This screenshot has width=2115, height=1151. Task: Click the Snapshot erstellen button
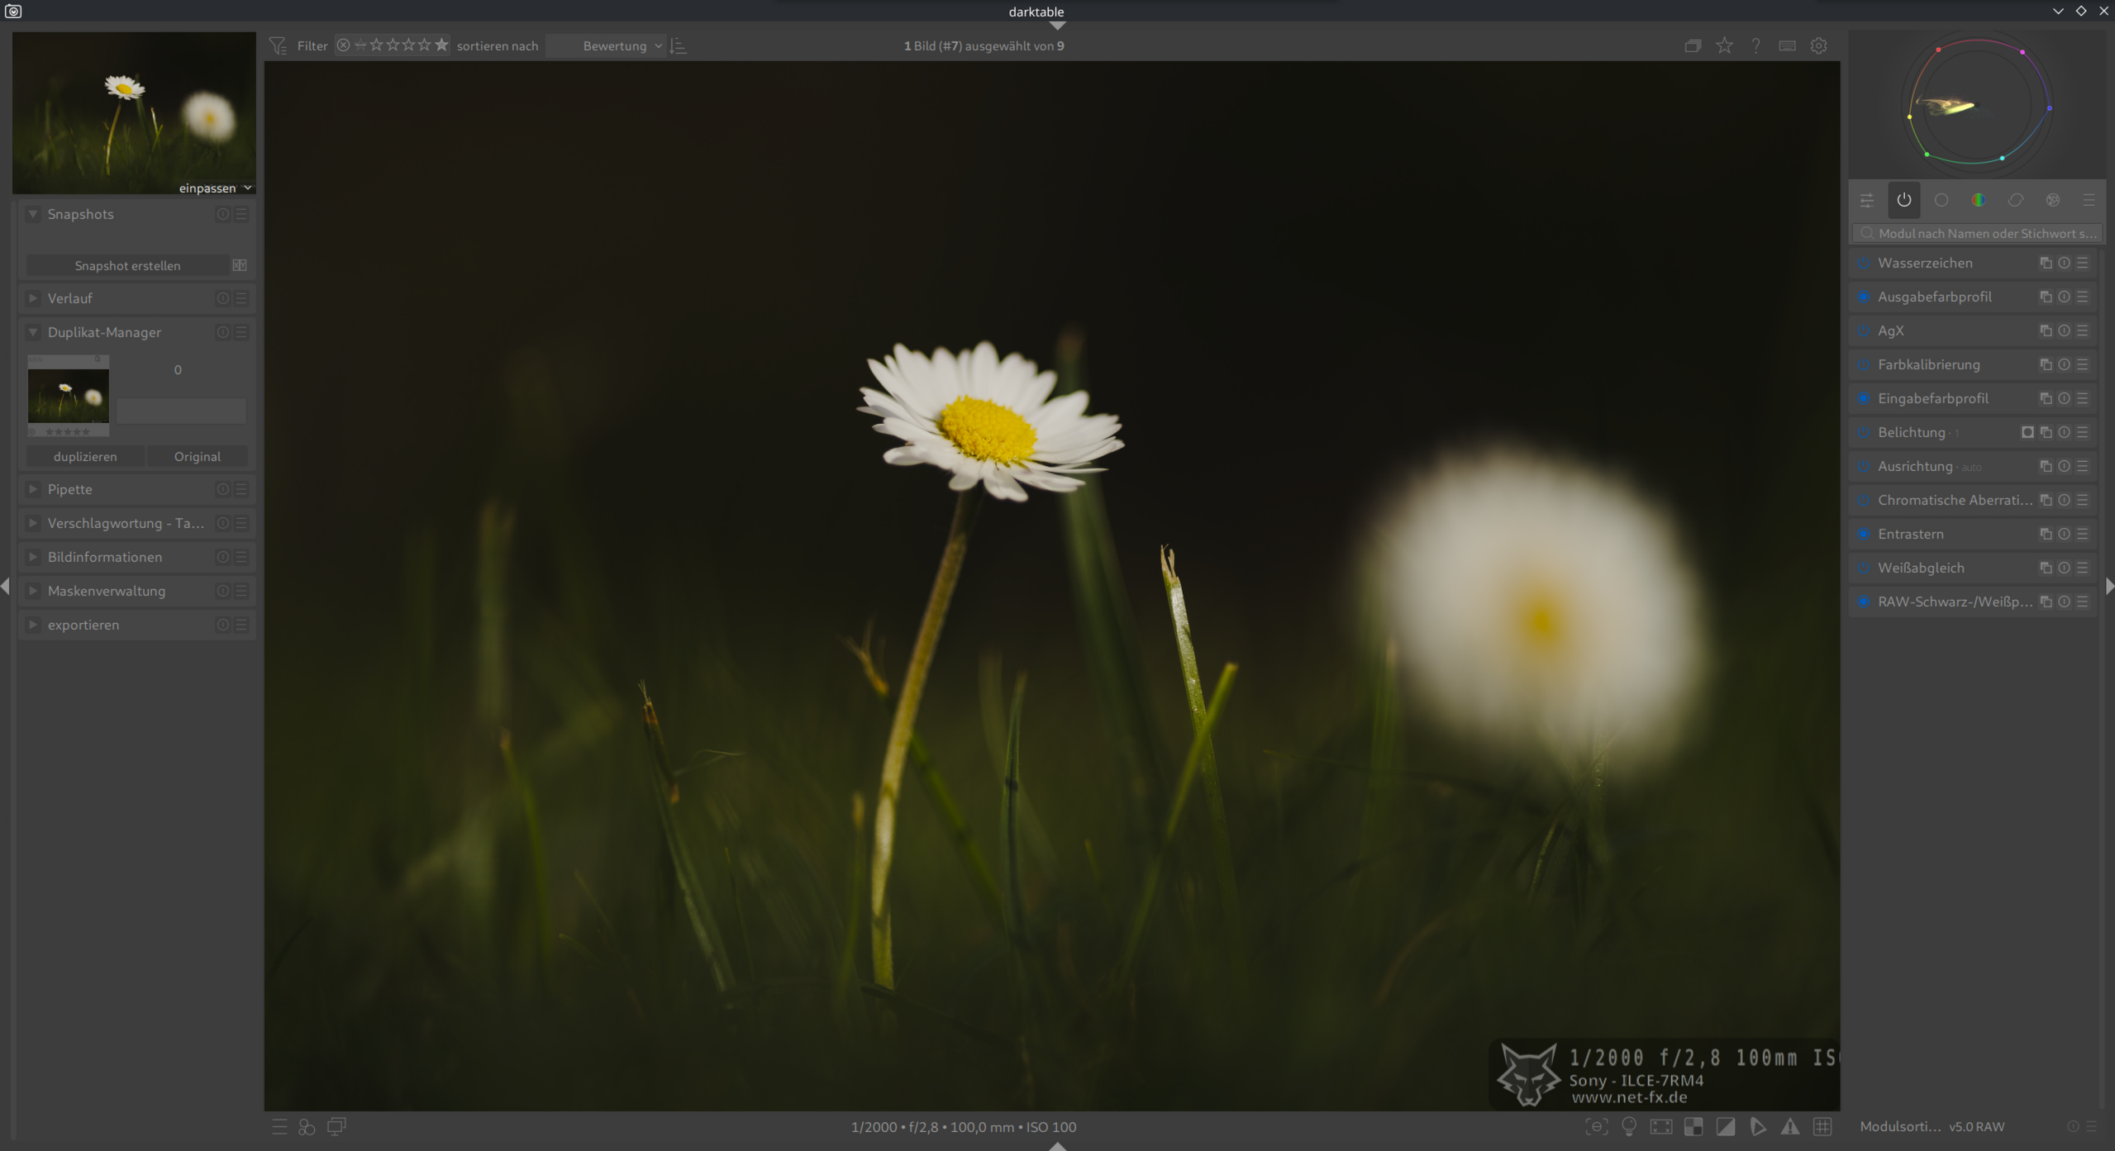pos(127,265)
